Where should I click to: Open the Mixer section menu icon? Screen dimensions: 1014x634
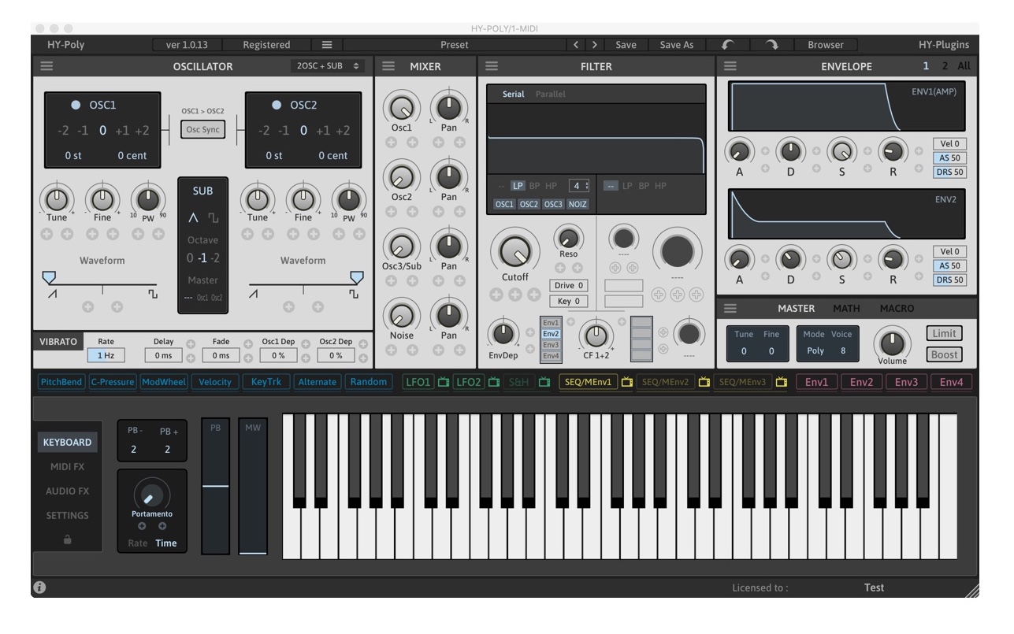click(x=388, y=66)
